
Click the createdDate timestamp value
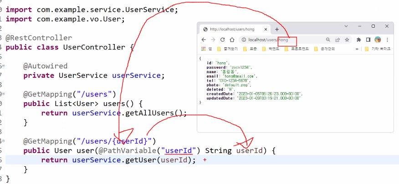[x=270, y=94]
